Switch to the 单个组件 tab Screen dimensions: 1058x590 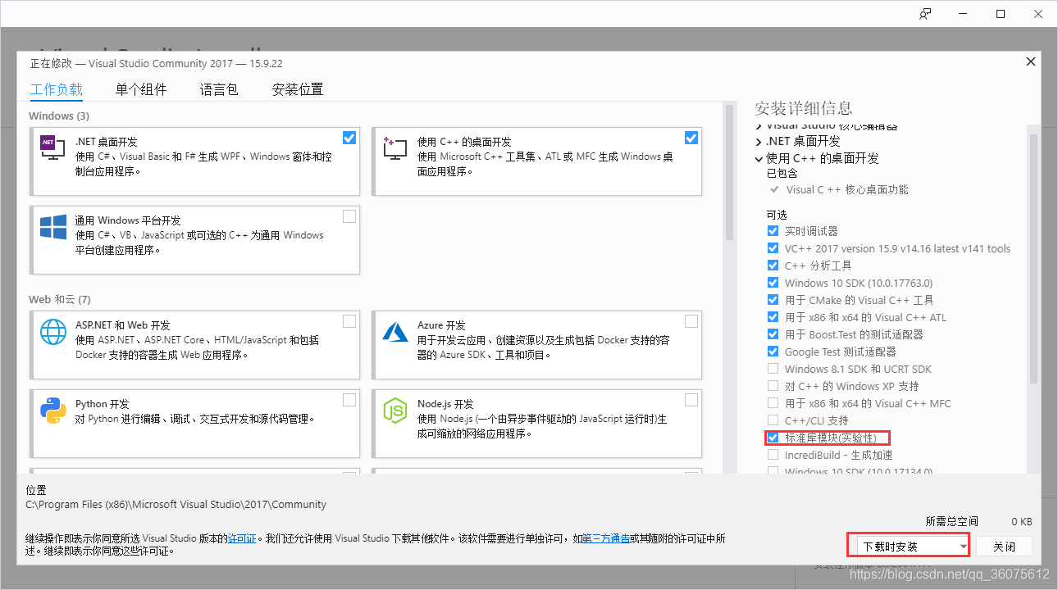tap(141, 89)
